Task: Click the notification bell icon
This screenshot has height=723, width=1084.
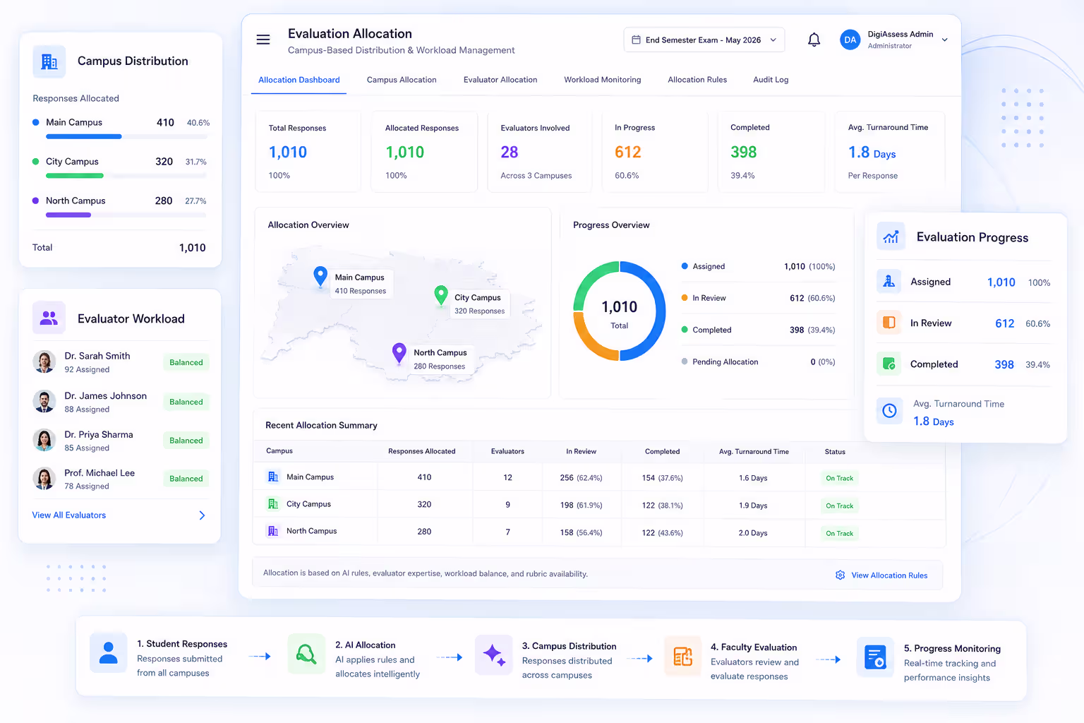Action: (x=814, y=40)
